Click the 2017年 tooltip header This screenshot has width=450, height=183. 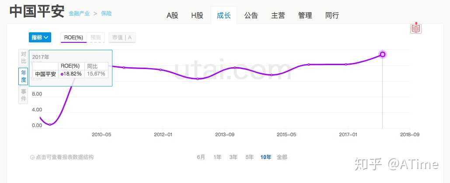coord(41,57)
